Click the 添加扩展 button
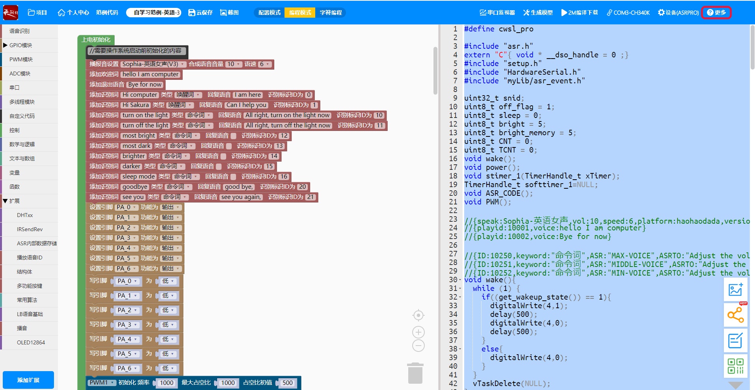Screen dimensions: 755x390 point(28,380)
